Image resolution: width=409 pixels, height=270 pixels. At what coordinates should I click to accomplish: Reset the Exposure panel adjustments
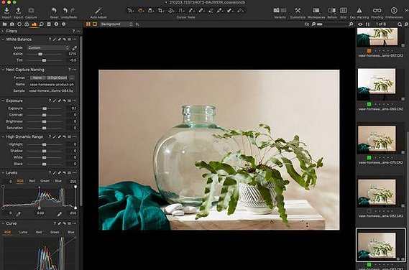pyautogui.click(x=64, y=101)
